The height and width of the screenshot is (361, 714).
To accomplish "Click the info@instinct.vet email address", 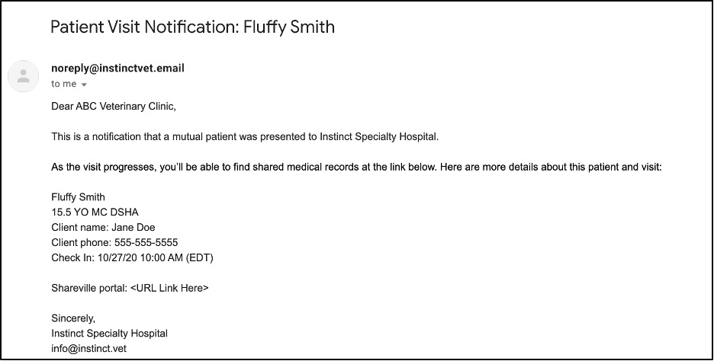I will [88, 349].
